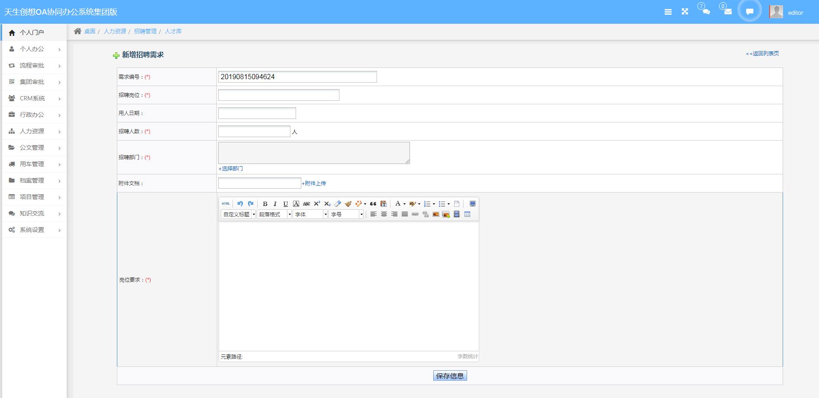Select the format painter brush
Screen dimensions: 819x398
click(x=348, y=204)
